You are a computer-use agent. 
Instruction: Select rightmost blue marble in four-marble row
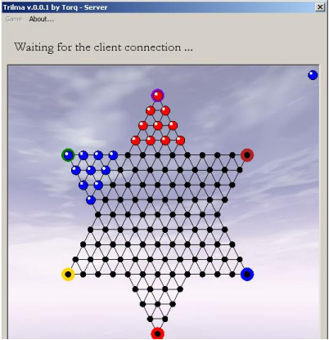click(x=113, y=155)
